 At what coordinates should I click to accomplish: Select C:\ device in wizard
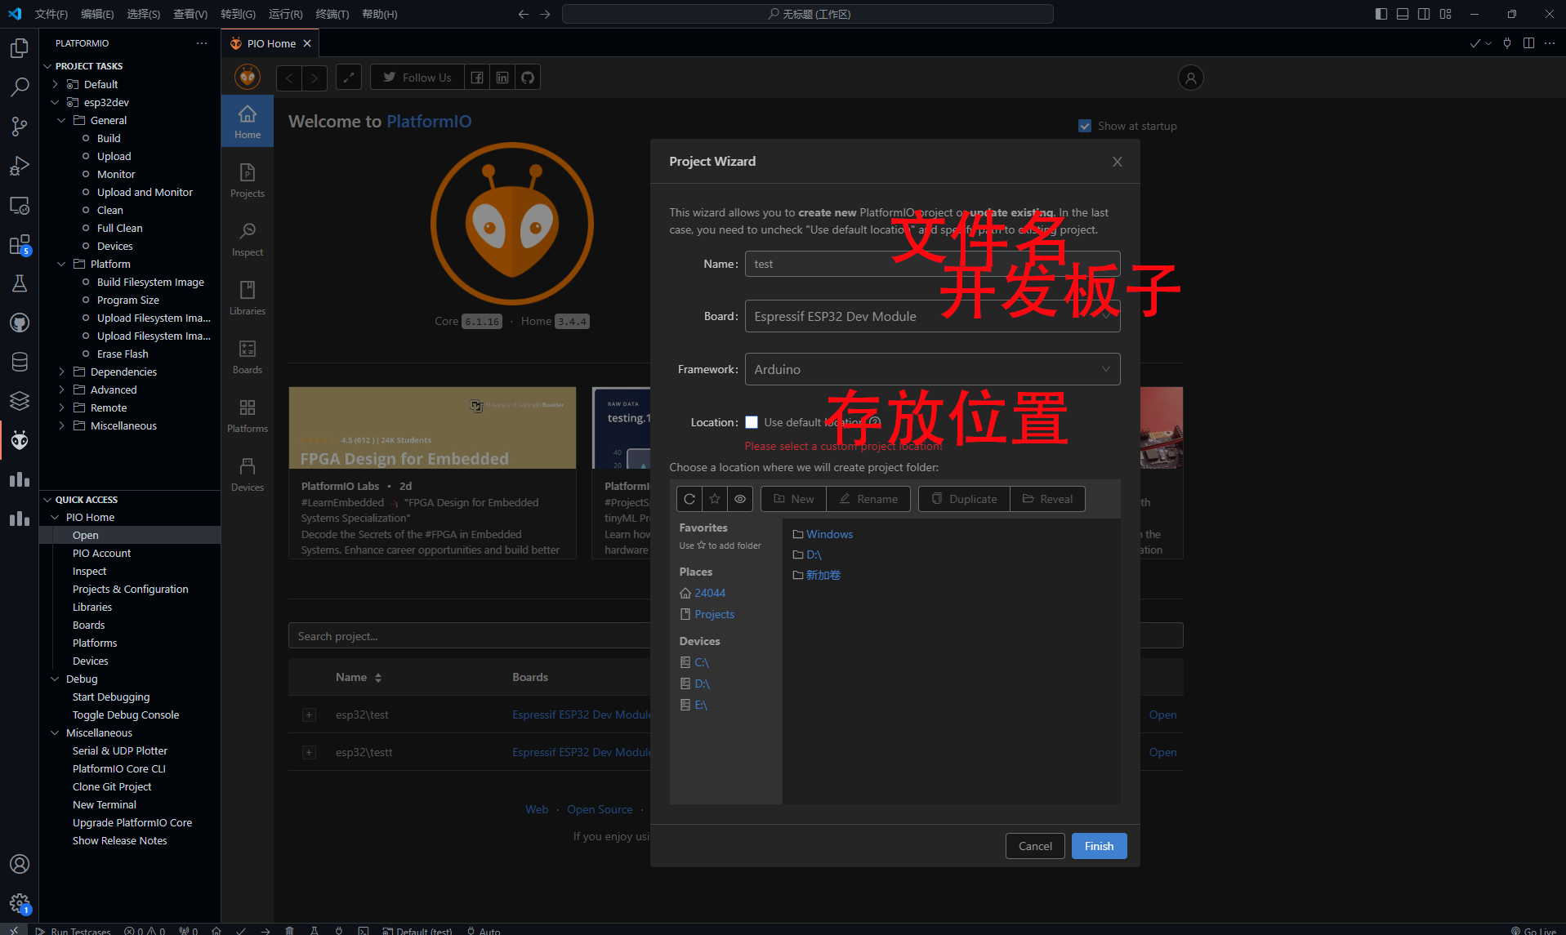point(701,662)
